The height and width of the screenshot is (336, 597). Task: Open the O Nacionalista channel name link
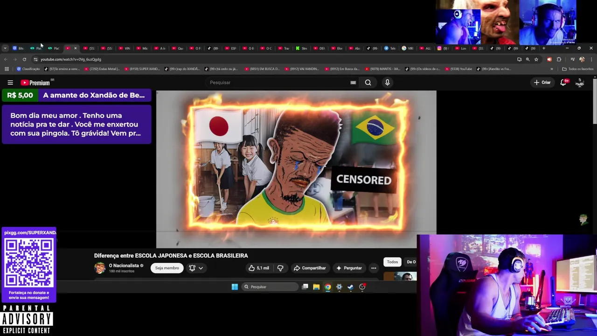[124, 266]
